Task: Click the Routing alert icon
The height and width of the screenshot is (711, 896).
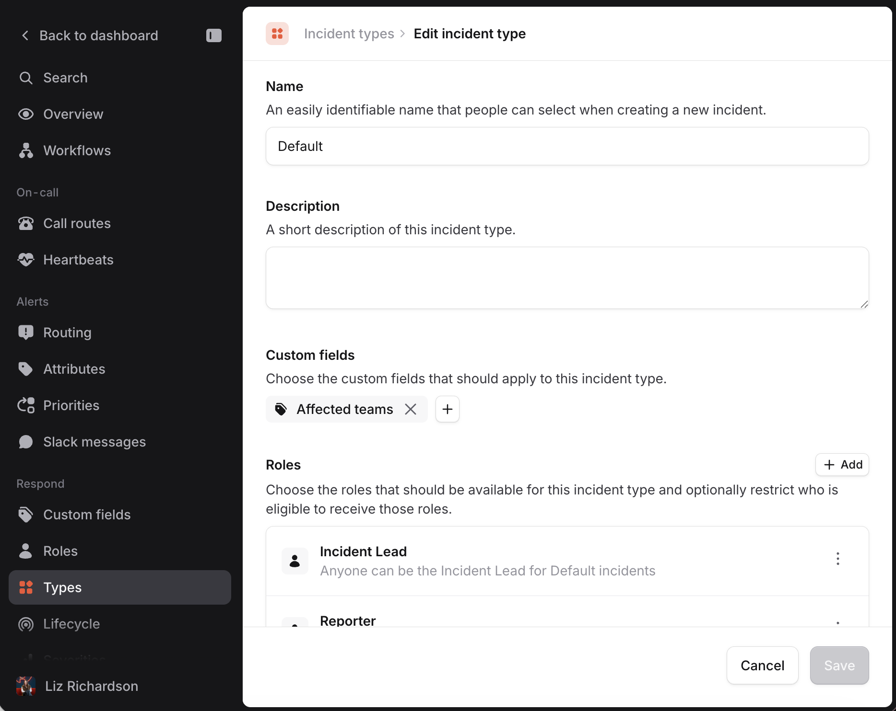Action: 26,333
